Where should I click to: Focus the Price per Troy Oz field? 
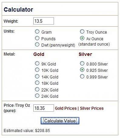coord(44,108)
